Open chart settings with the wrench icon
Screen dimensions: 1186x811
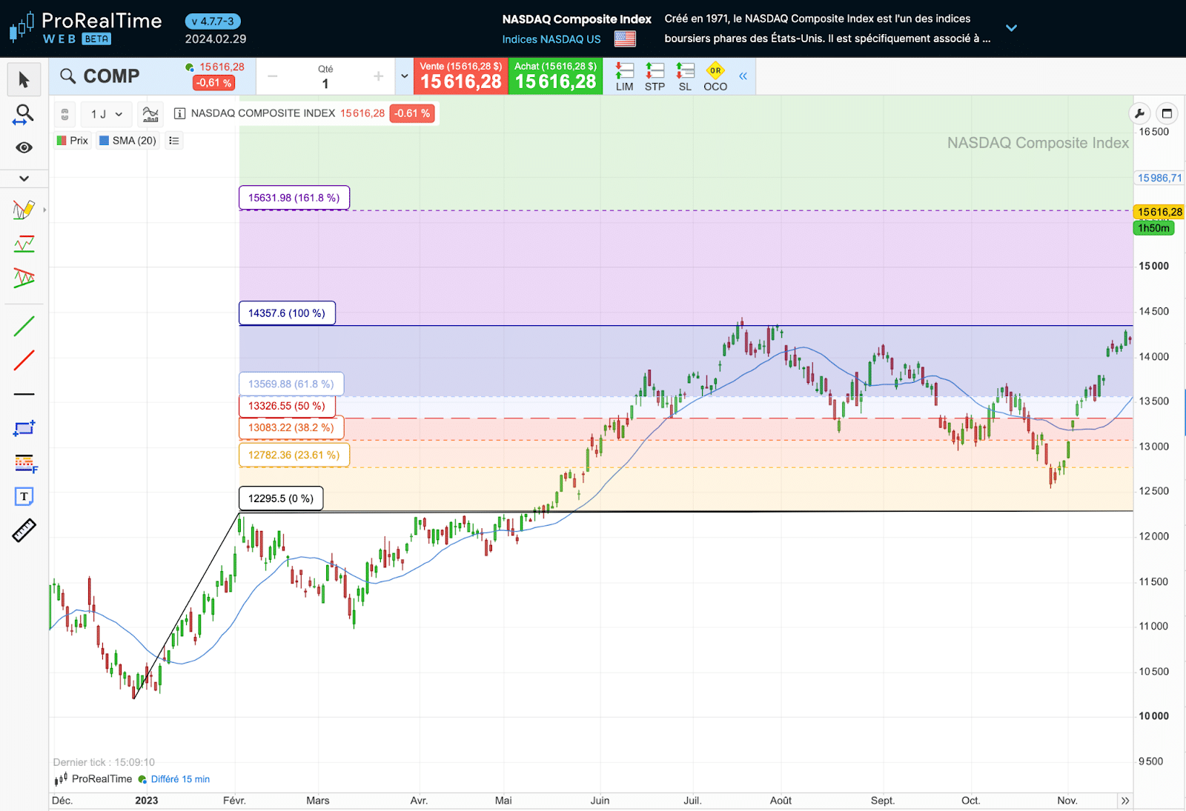[x=1139, y=113]
